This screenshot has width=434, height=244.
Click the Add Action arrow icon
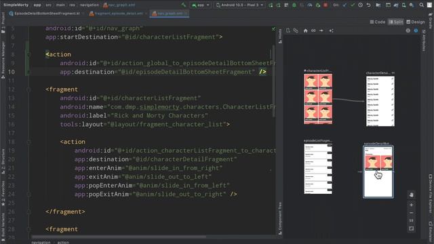(321, 30)
